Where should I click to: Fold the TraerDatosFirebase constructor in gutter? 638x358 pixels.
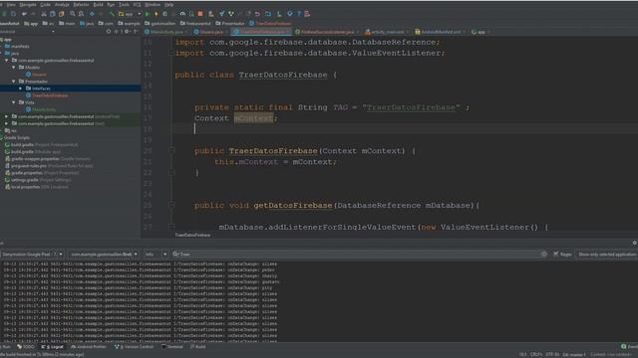(x=171, y=150)
